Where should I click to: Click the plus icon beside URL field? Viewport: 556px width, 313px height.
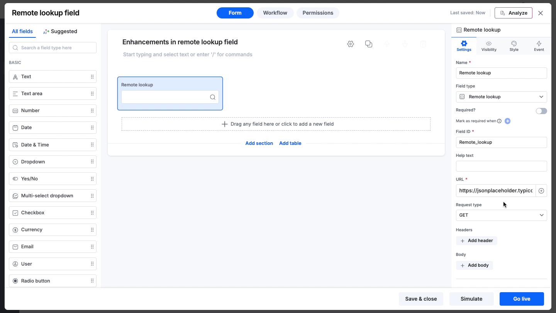[x=541, y=191]
